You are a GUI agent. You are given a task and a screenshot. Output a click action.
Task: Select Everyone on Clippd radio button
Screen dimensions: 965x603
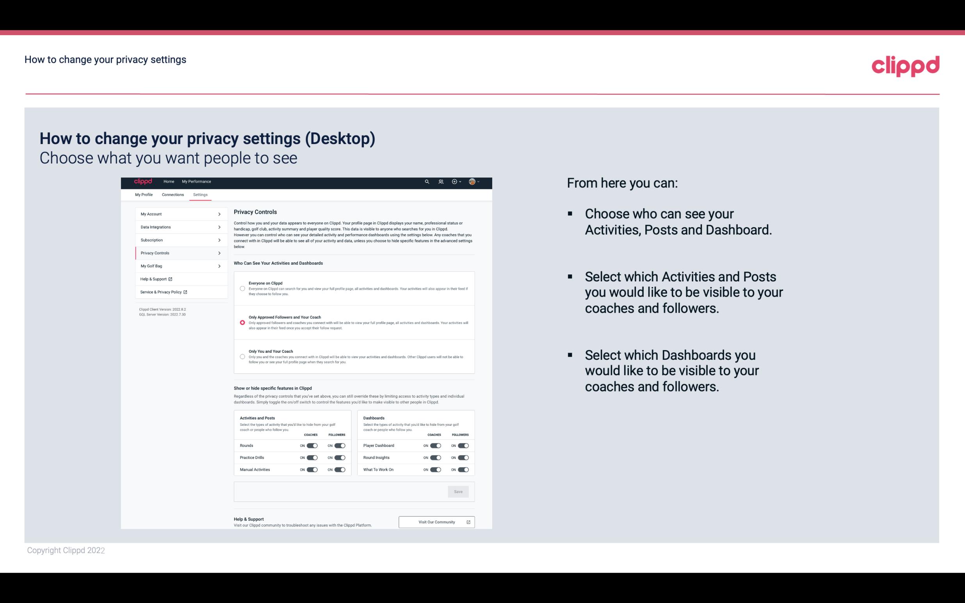tap(242, 288)
